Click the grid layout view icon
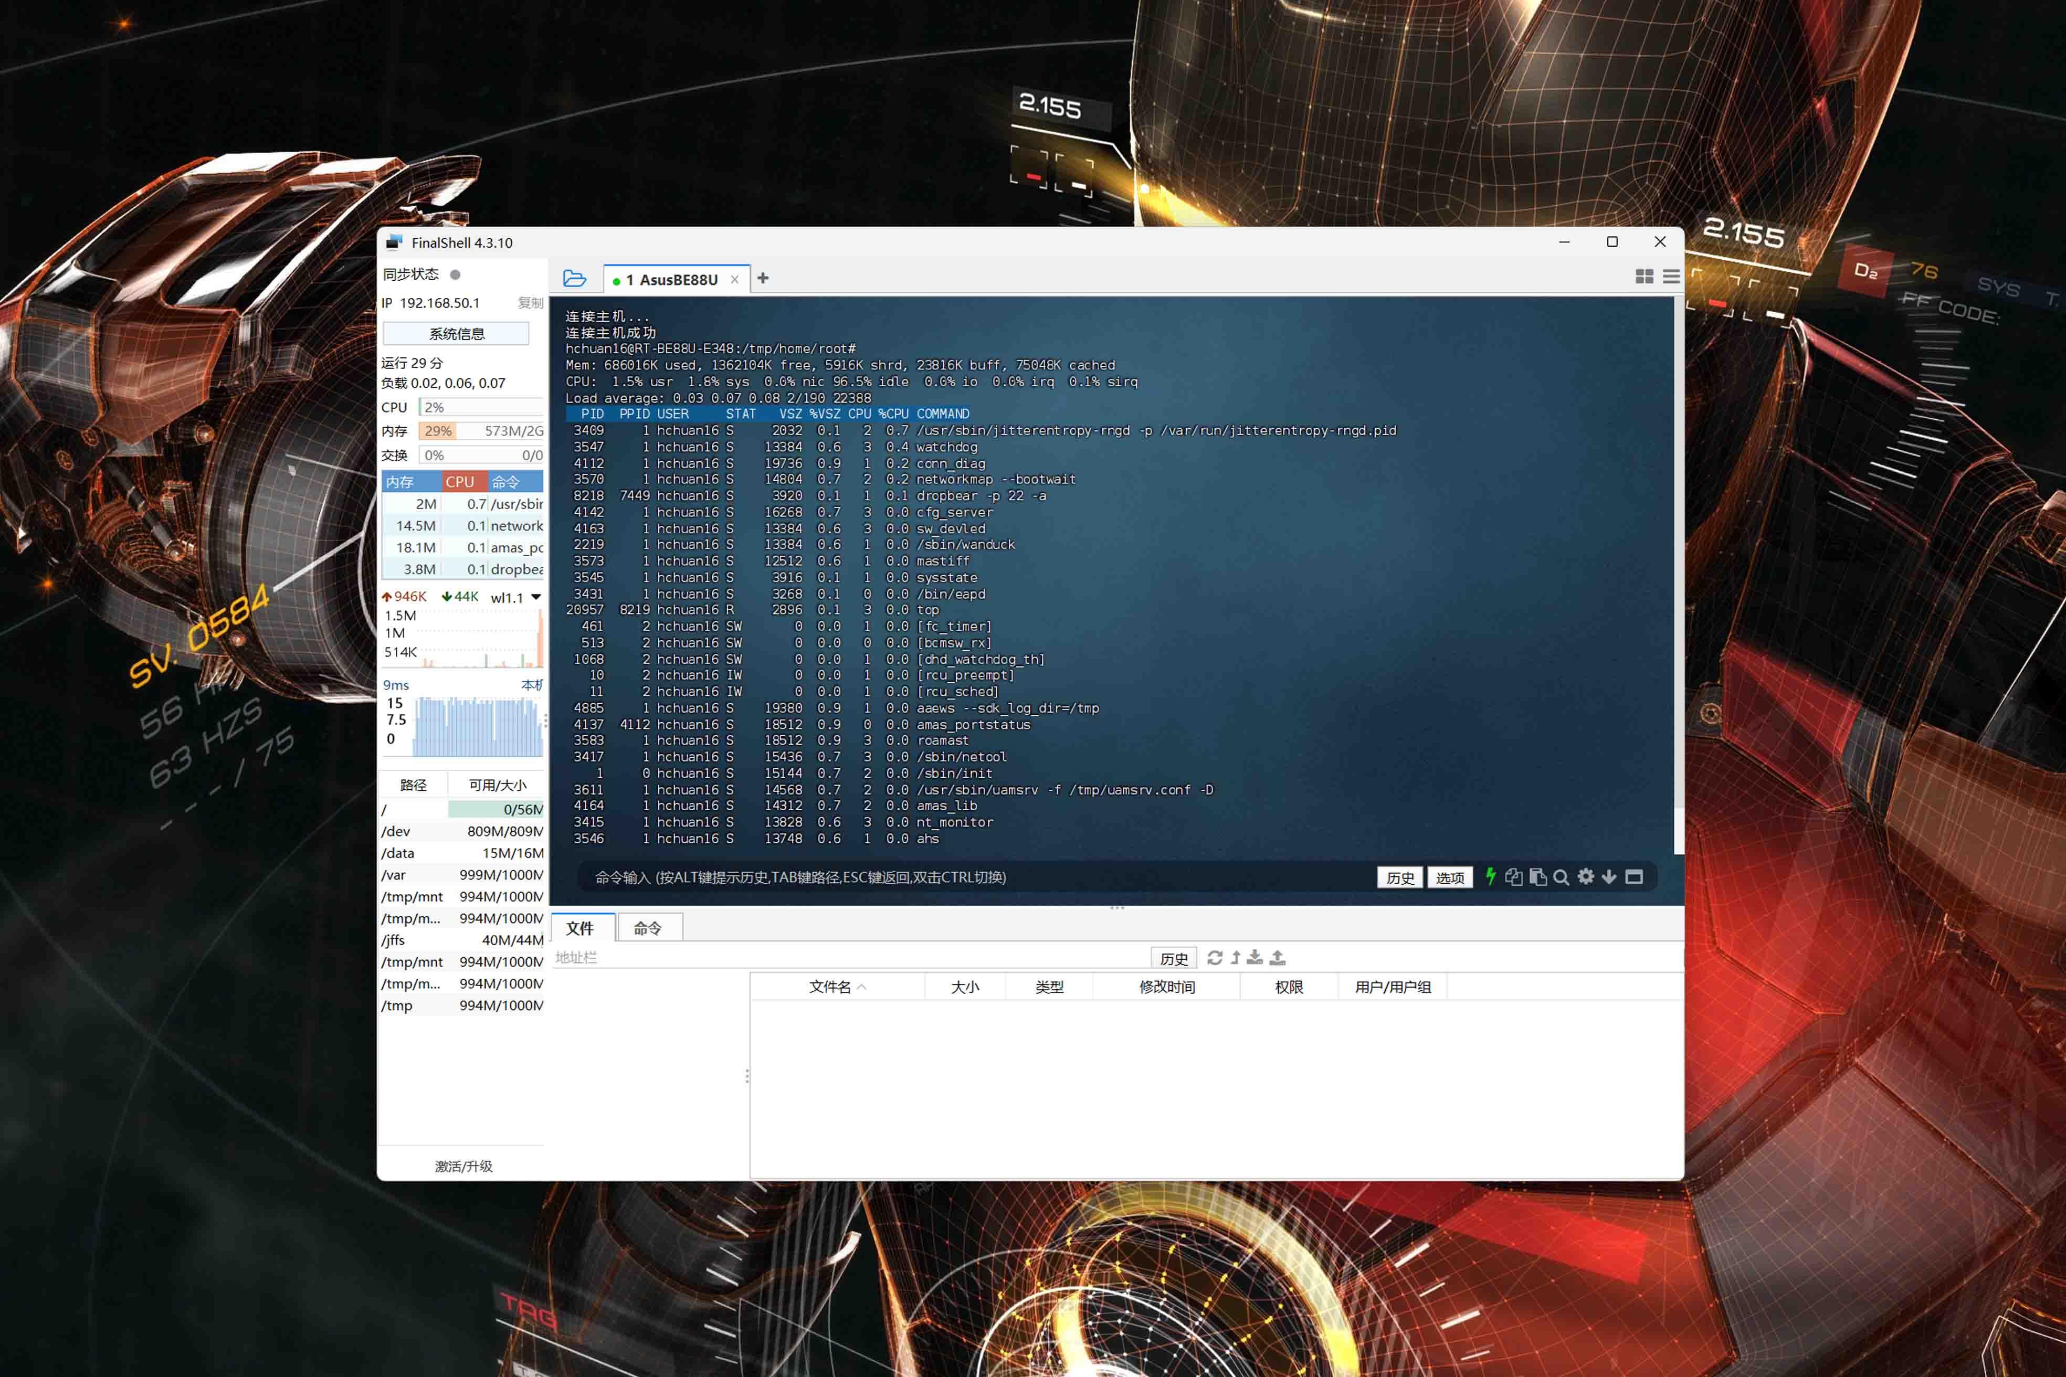2066x1377 pixels. 1645,277
